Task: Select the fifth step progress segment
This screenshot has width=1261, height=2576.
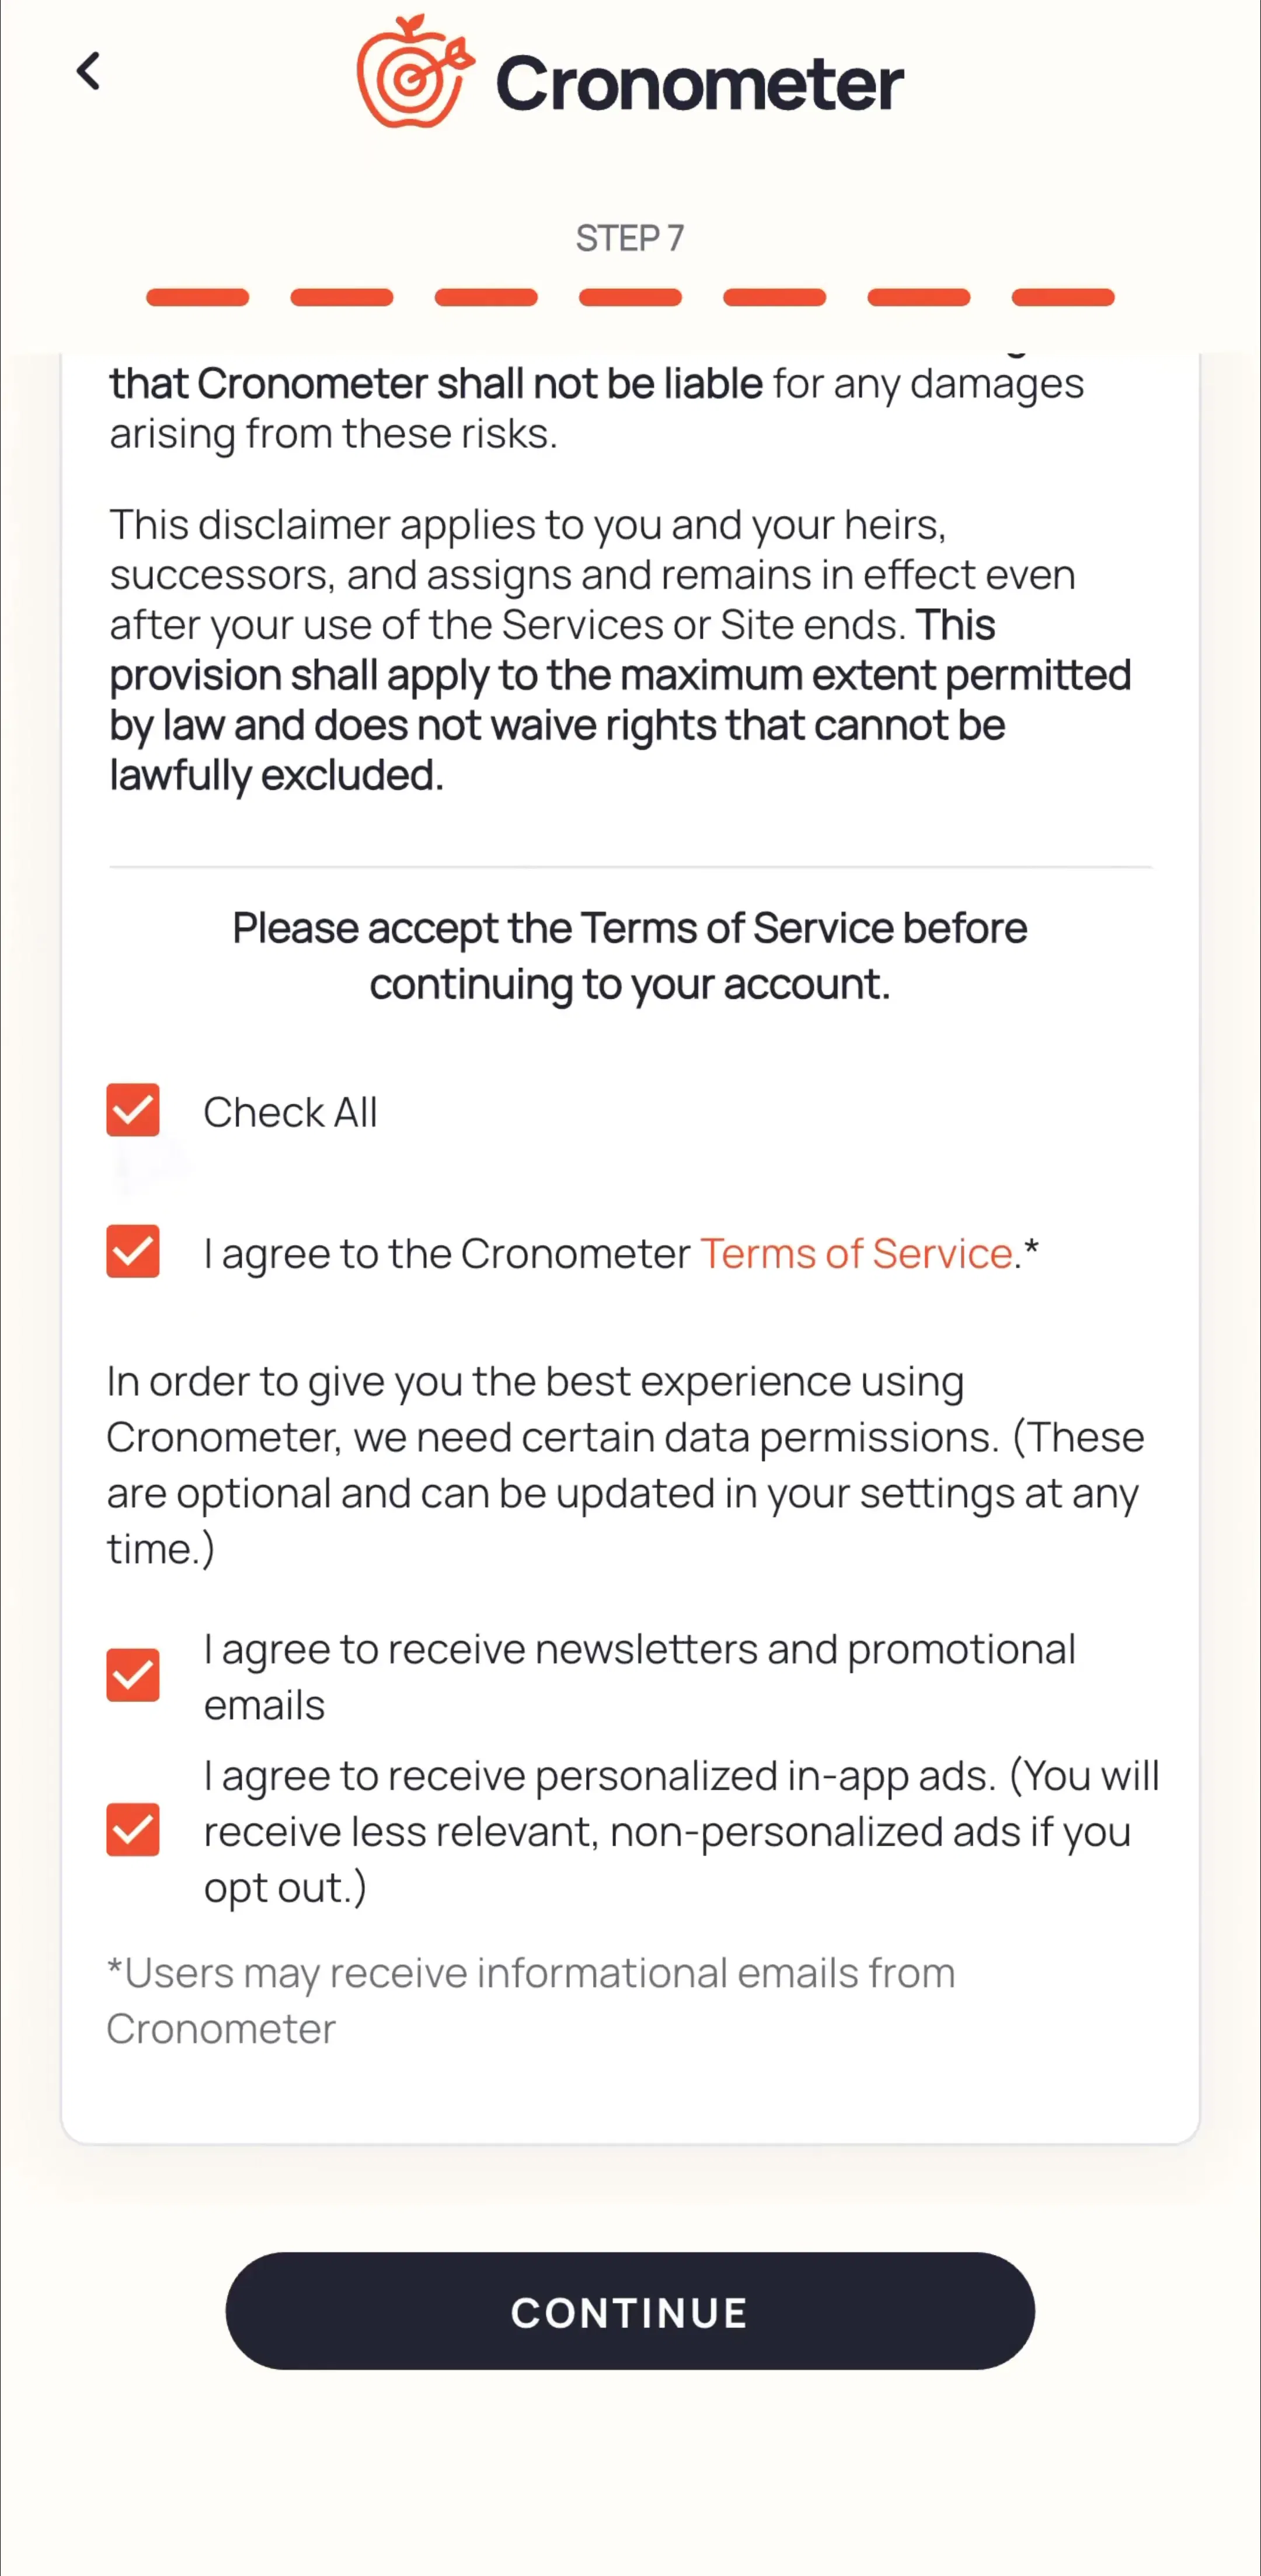Action: 775,297
